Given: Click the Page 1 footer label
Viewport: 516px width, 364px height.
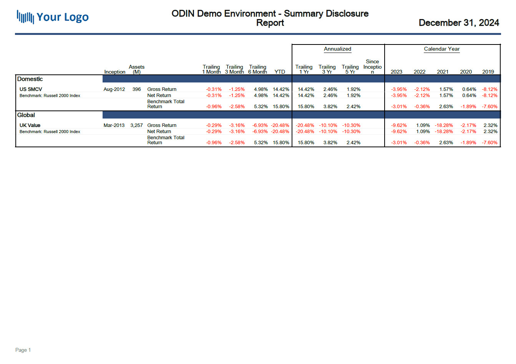Looking at the screenshot, I should coord(23,350).
